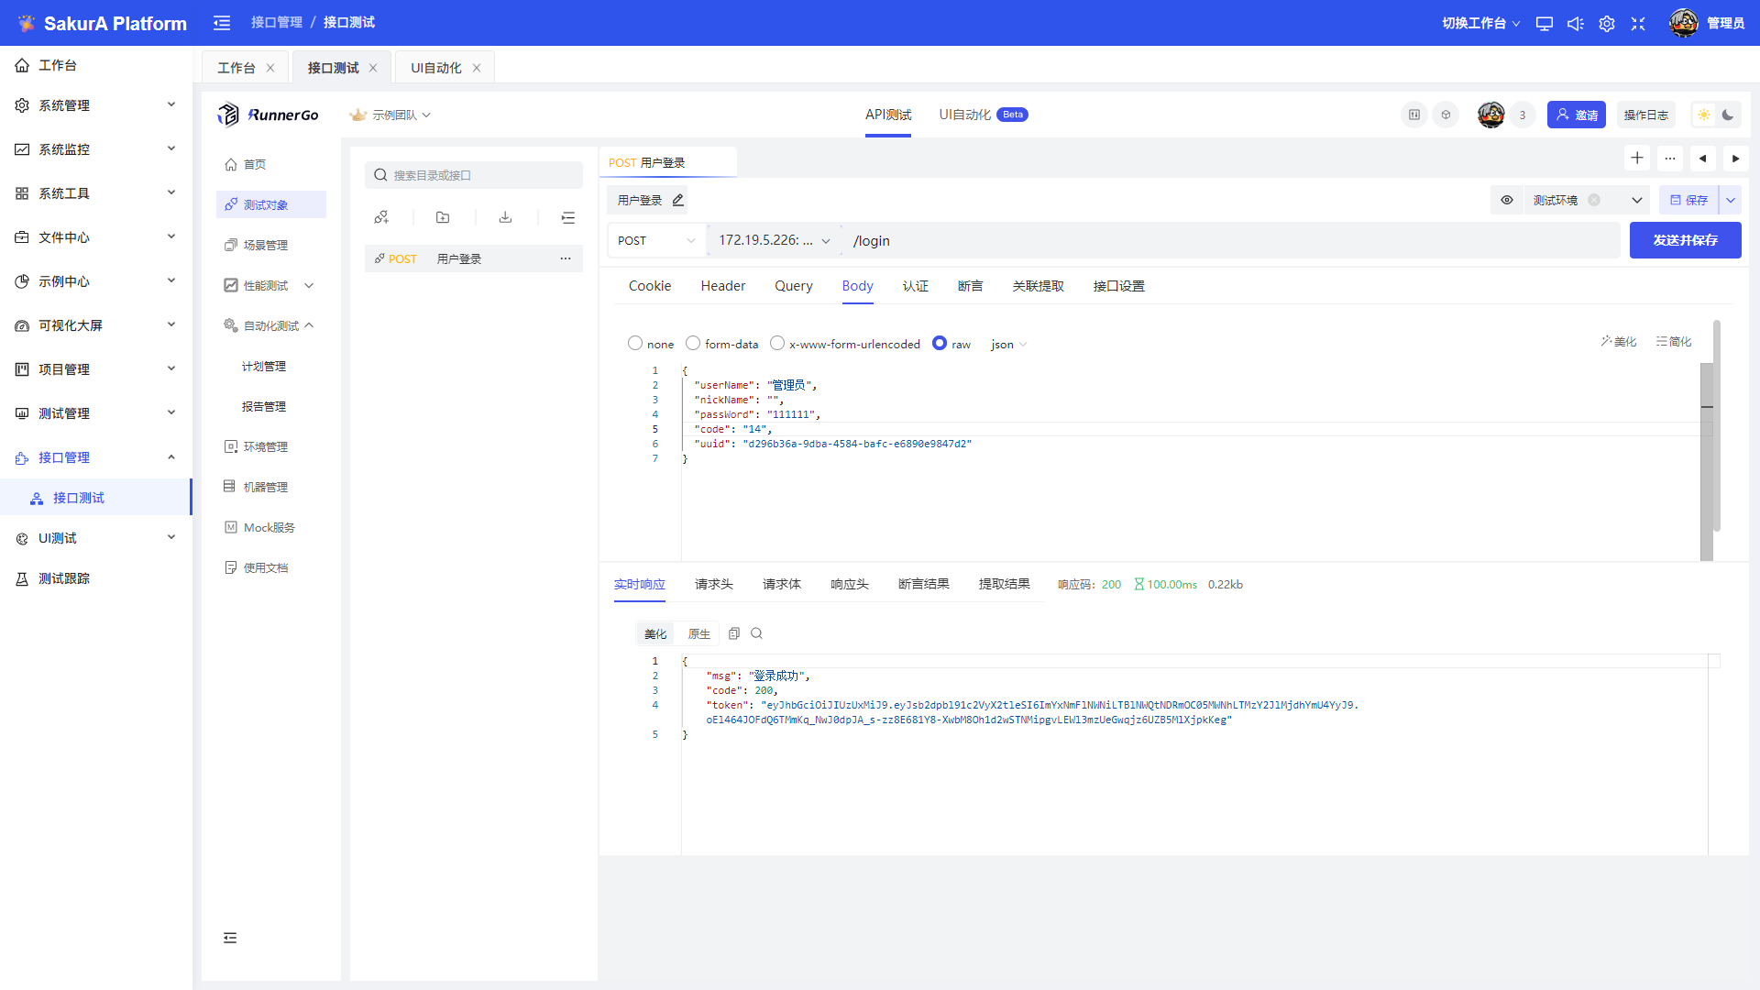Switch to dark mode moon icon
Viewport: 1760px width, 990px height.
[x=1728, y=115]
